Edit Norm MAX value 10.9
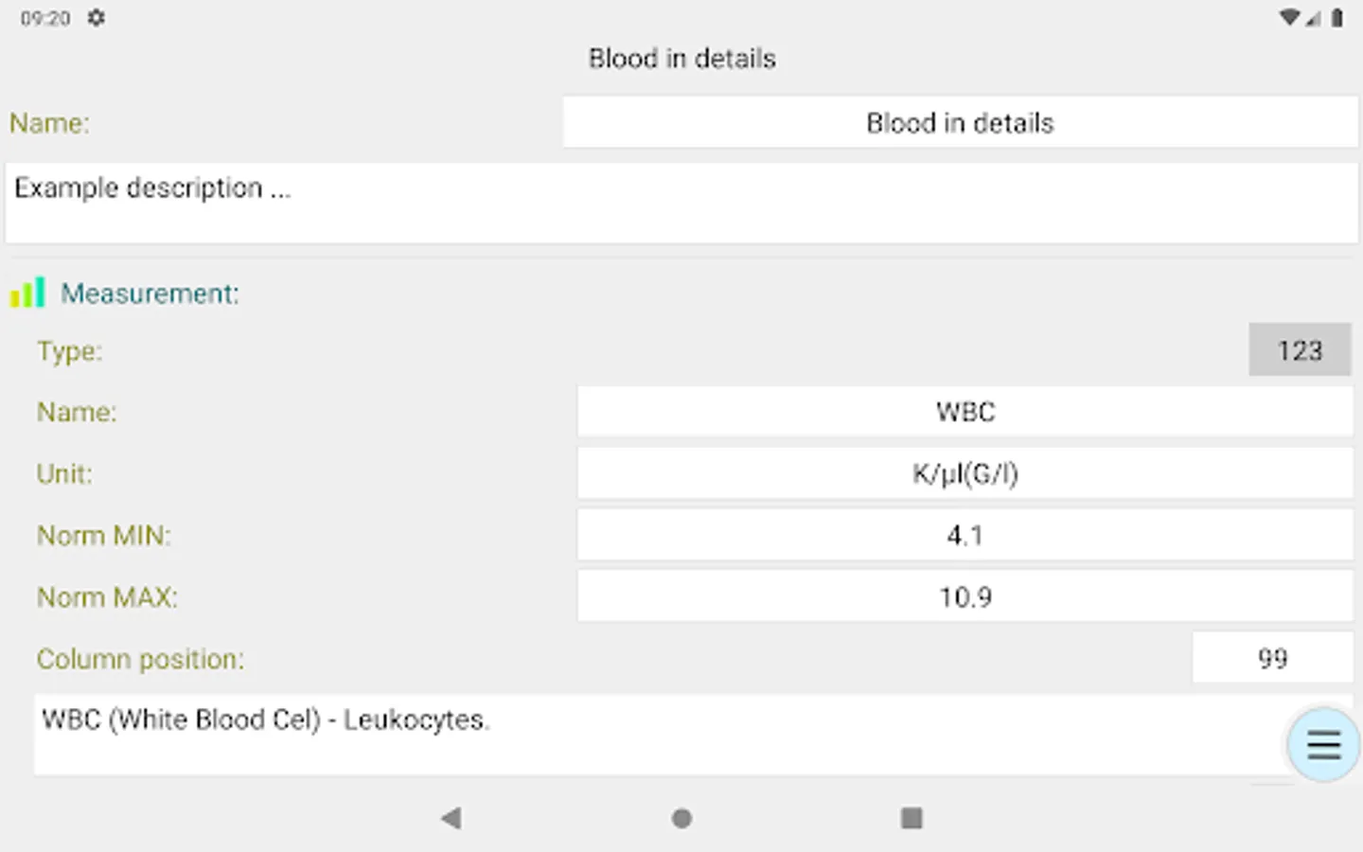The image size is (1363, 852). (x=965, y=597)
